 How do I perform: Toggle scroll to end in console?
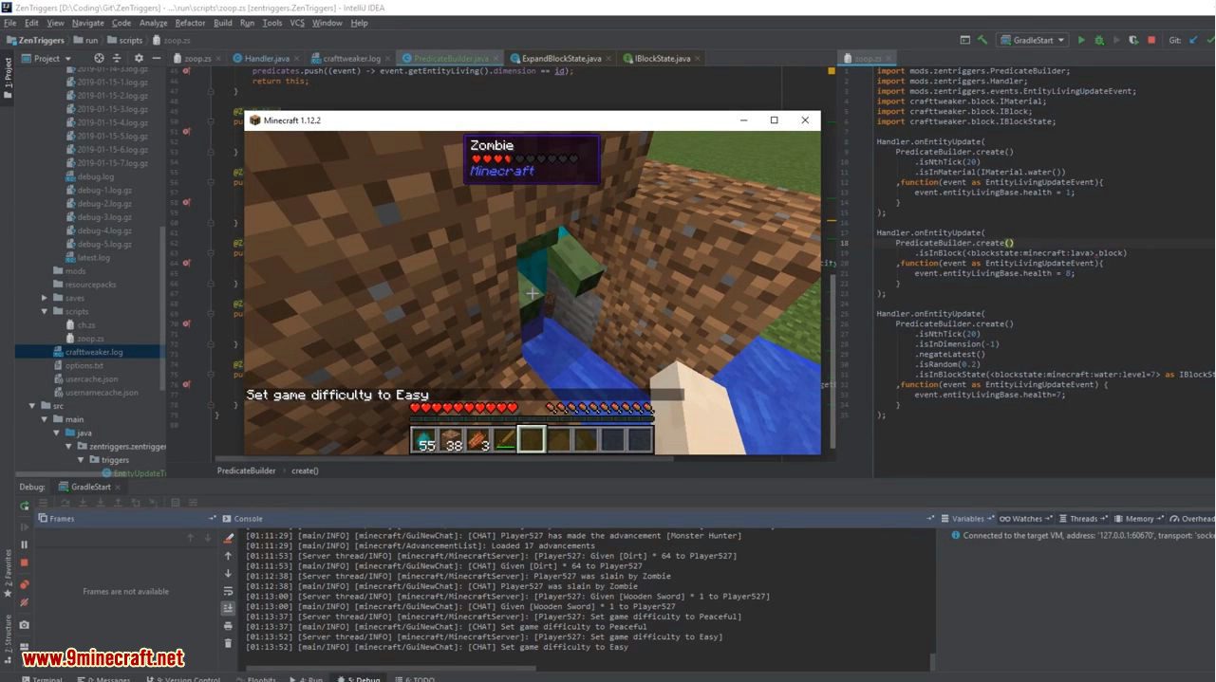coord(228,608)
